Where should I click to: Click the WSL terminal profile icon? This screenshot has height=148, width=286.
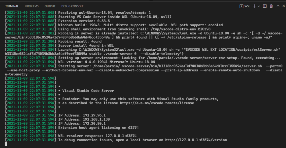click(241, 6)
